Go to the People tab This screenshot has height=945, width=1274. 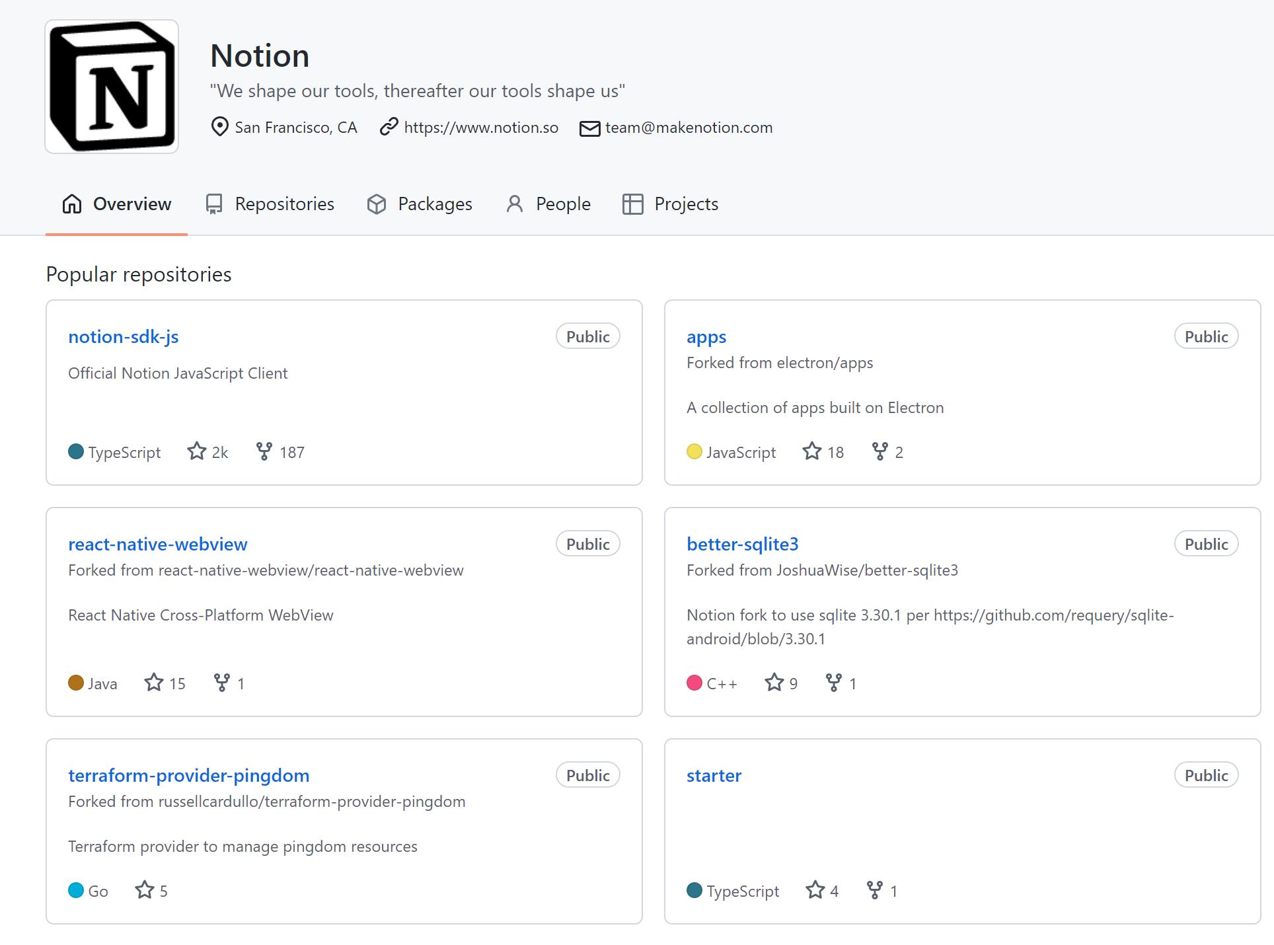coord(548,204)
